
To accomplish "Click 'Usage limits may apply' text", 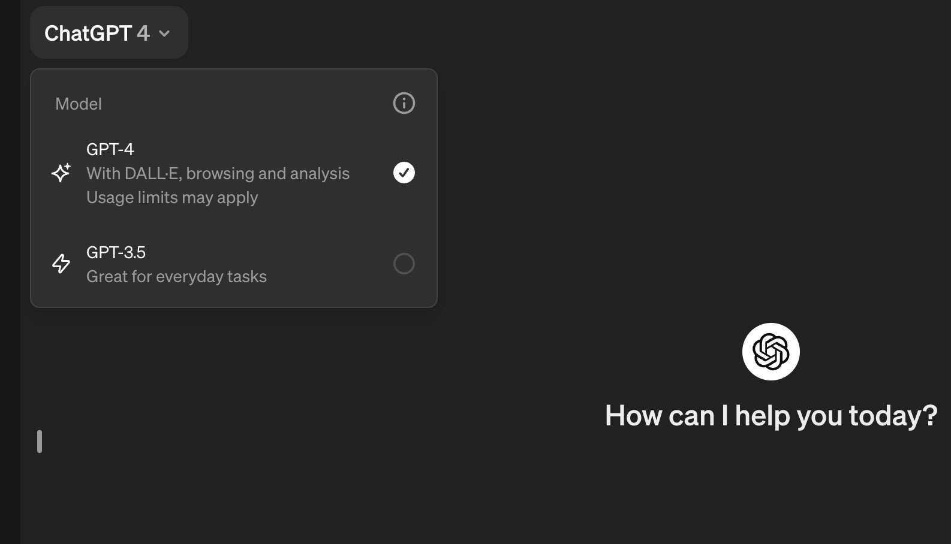I will 172,198.
